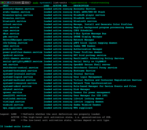Screen dimensions: 147x130
Task: Click nfs-blkmap.service unit name
Action: pos(15,43)
